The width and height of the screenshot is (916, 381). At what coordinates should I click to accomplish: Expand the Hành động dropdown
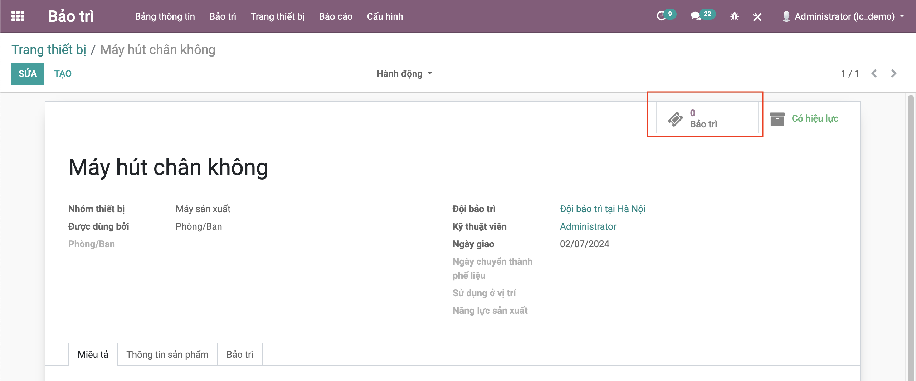(x=404, y=74)
